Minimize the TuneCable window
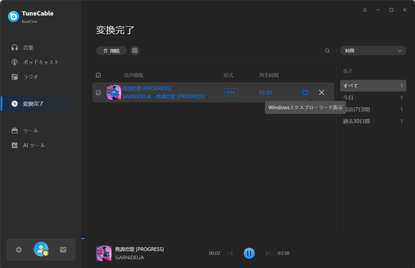 tap(378, 10)
